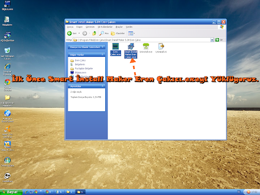This screenshot has width=260, height=195.
Task: Open the Düzen menu
Action: pyautogui.click(x=79, y=27)
